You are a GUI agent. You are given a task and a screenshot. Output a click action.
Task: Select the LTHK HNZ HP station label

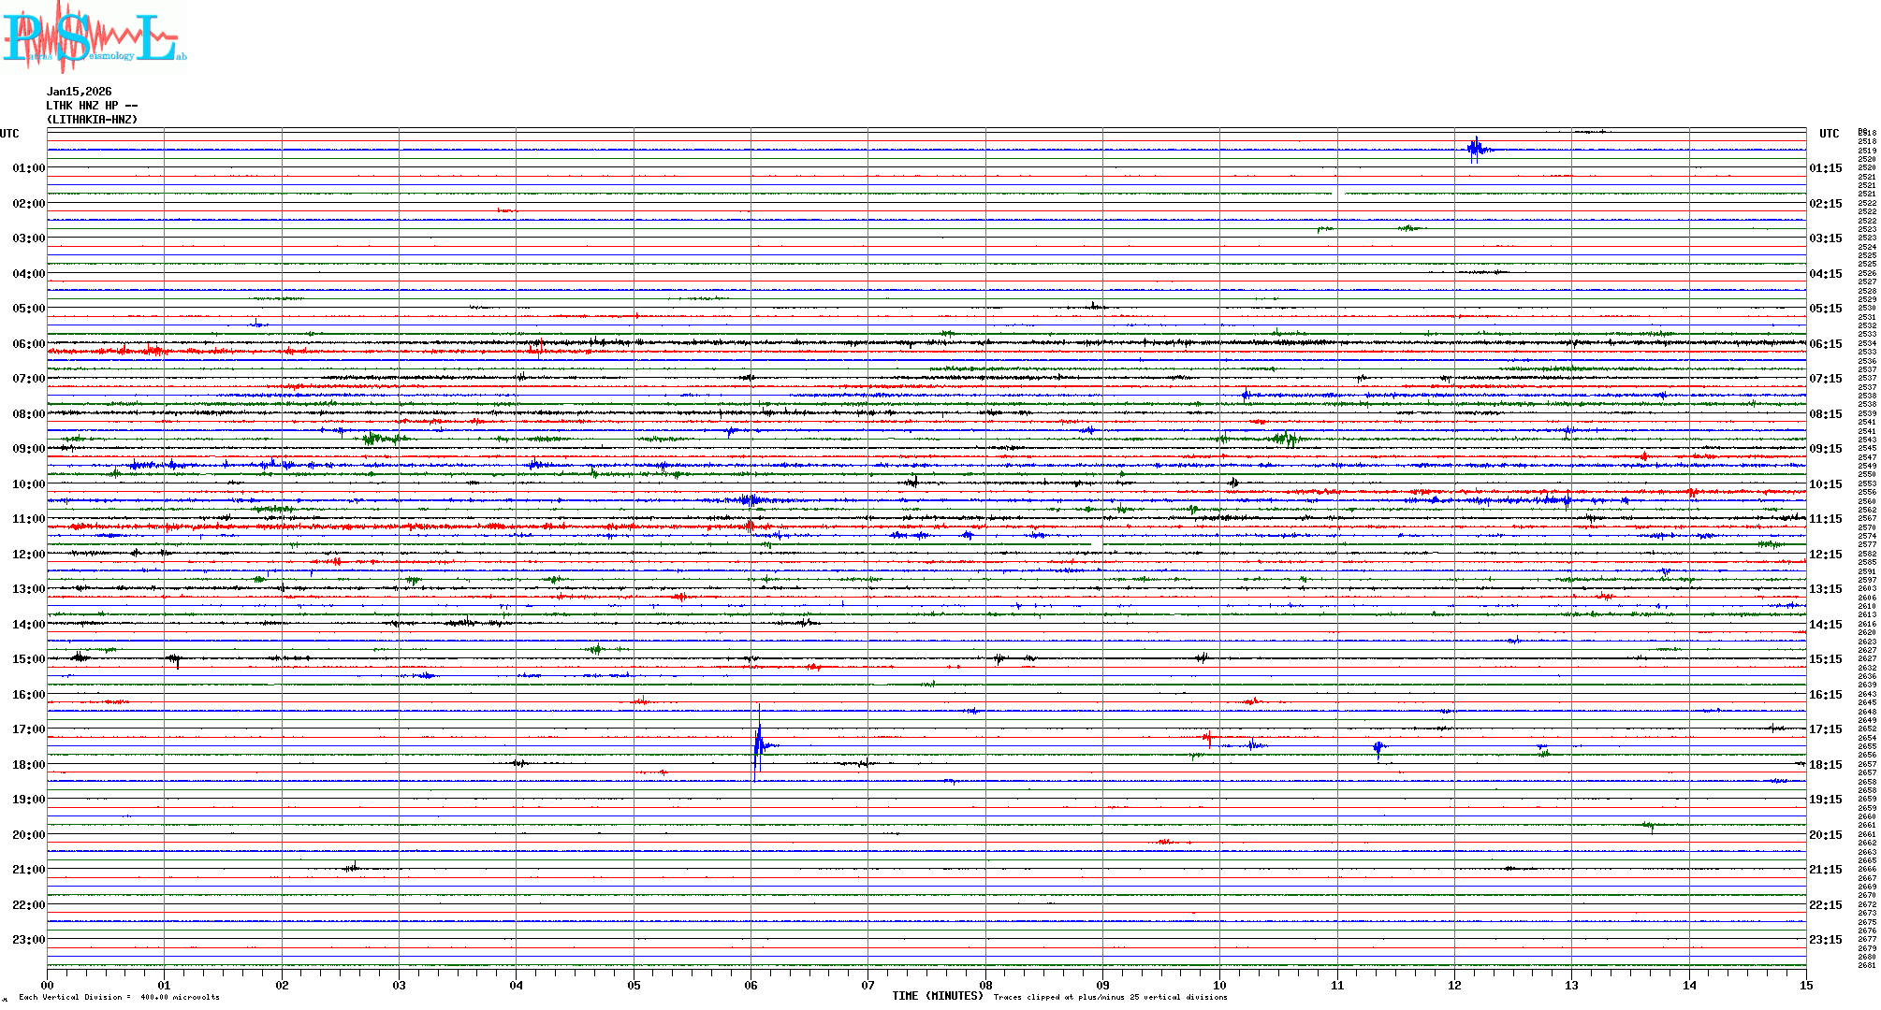tap(92, 106)
